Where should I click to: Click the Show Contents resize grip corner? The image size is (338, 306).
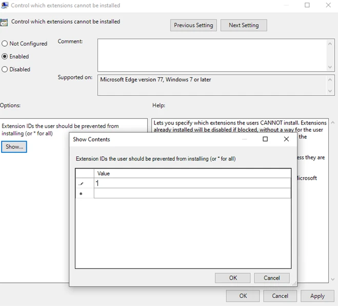pyautogui.click(x=294, y=284)
